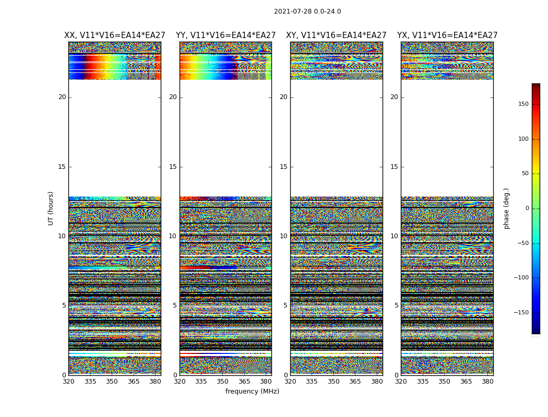Click the XX panel x-axis tick 335
This screenshot has width=548, height=417.
tap(90, 382)
